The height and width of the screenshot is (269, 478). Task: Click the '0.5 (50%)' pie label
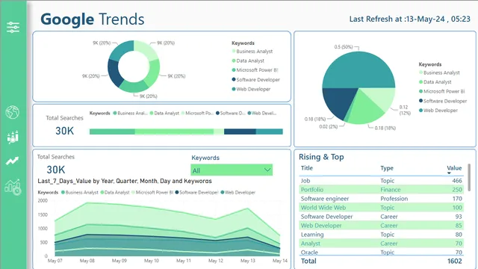click(344, 47)
